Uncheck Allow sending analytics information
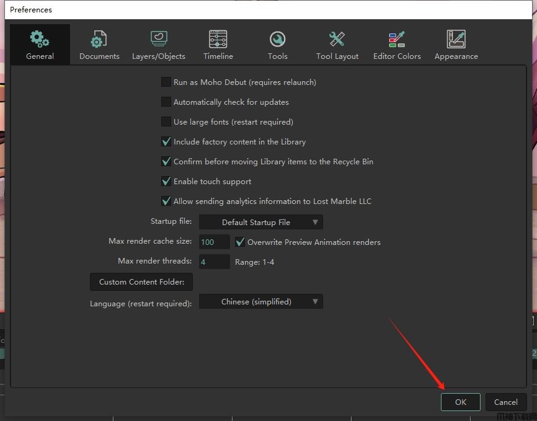Viewport: 537px width, 421px height. (166, 201)
